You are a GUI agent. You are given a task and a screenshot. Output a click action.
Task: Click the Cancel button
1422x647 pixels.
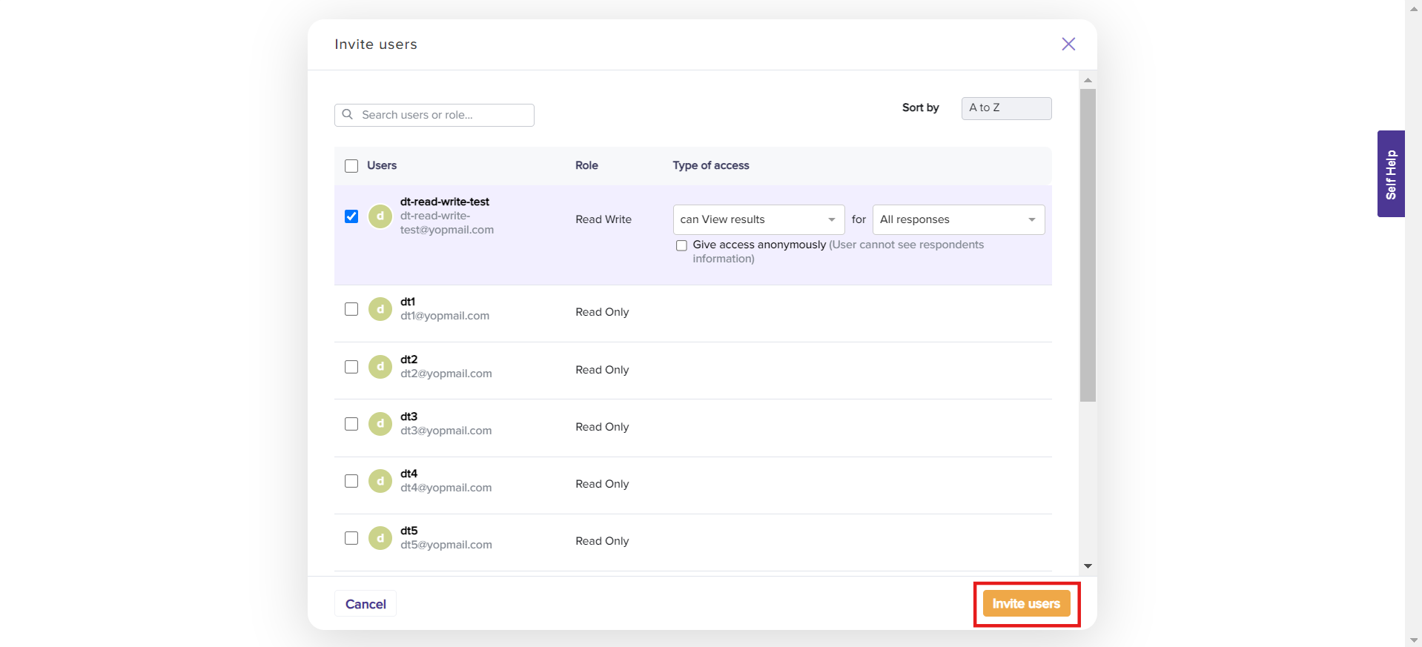[x=366, y=604]
